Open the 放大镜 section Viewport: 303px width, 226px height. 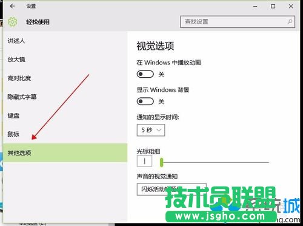(x=16, y=60)
